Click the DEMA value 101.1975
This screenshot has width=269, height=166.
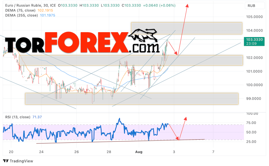coord(48,15)
